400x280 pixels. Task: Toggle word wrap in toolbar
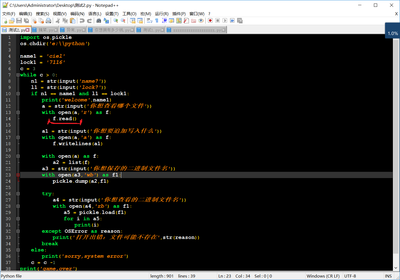(149, 21)
